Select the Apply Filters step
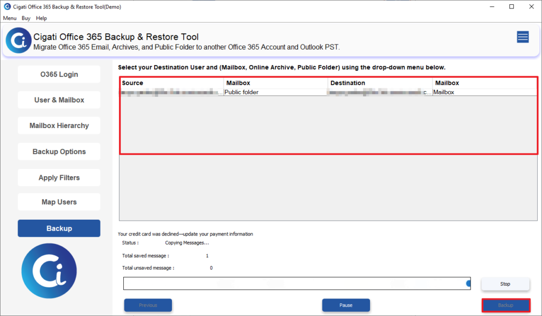 click(x=59, y=178)
